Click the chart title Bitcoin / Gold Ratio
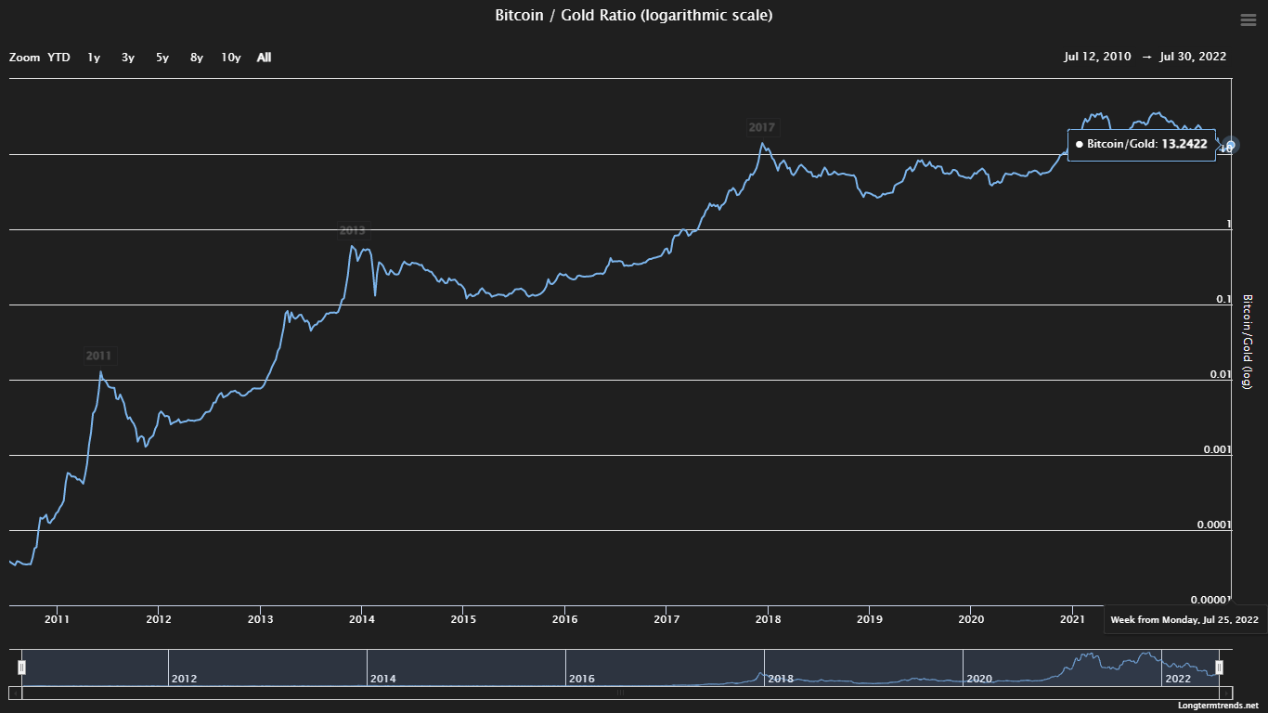 coord(634,15)
